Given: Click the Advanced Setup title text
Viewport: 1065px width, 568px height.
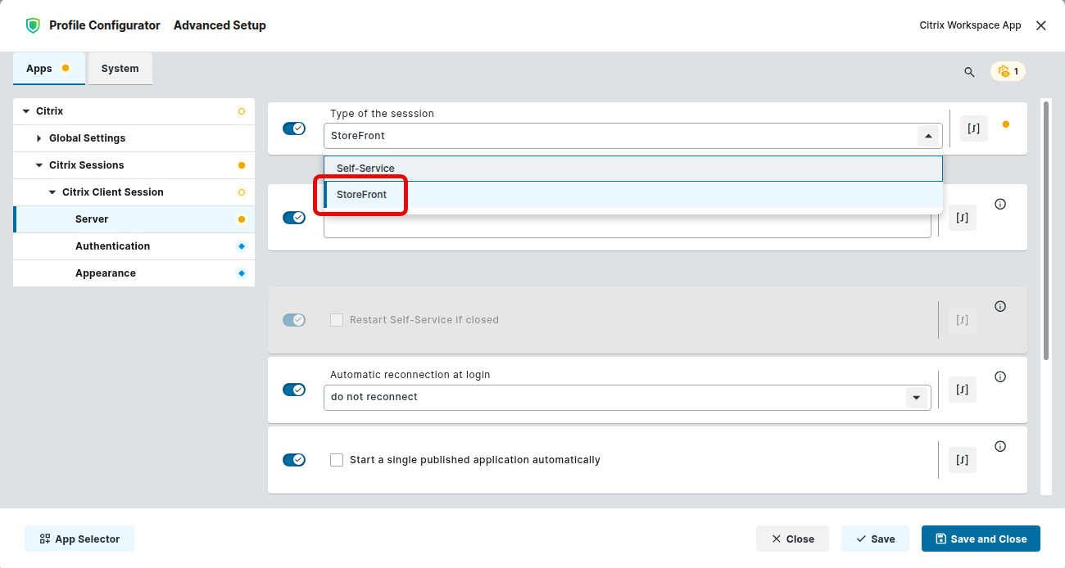Looking at the screenshot, I should (x=220, y=25).
